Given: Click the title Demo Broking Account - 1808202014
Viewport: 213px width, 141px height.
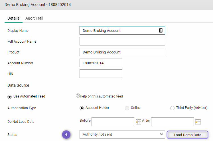Looking at the screenshot, I should pyautogui.click(x=38, y=5).
